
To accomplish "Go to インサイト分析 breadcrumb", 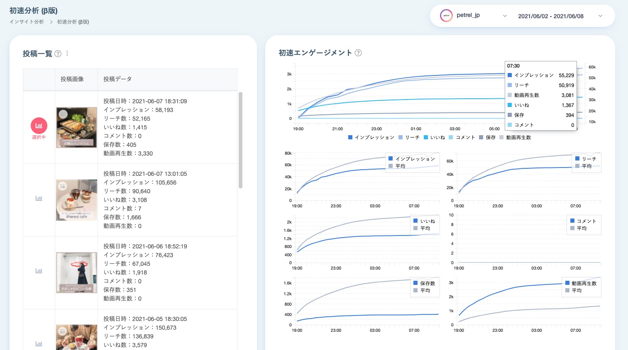I will point(27,22).
